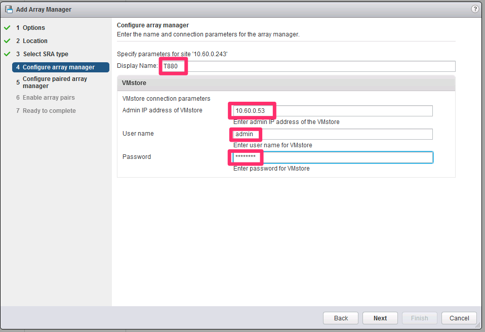Image resolution: width=485 pixels, height=332 pixels.
Task: Focus the Password input field
Action: click(x=332, y=157)
